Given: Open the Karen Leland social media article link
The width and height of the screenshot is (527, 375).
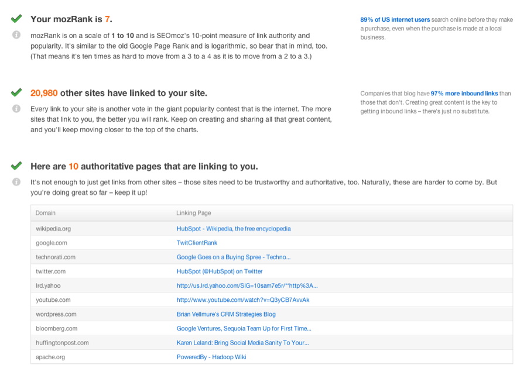Looking at the screenshot, I should [x=244, y=343].
